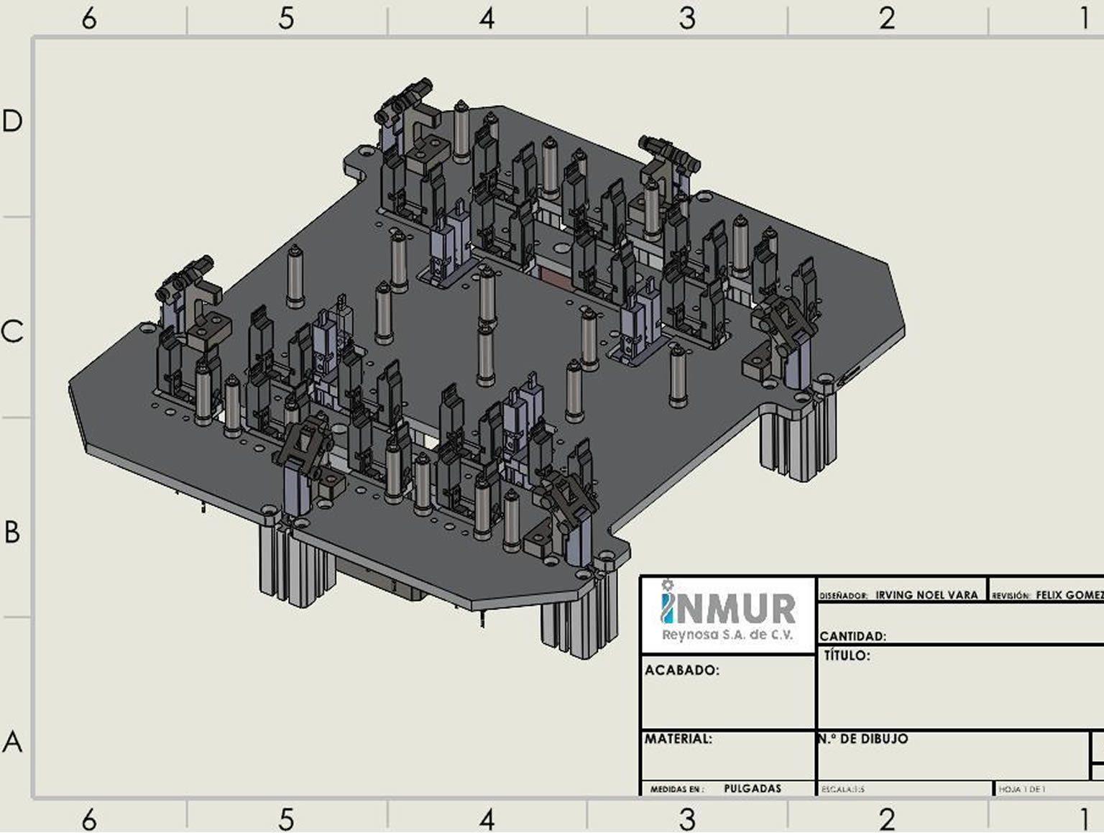
Task: Click zone number 4 on top border
Action: (487, 19)
